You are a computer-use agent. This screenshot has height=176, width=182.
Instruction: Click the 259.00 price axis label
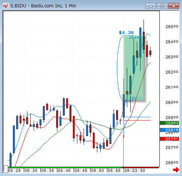tap(172, 118)
